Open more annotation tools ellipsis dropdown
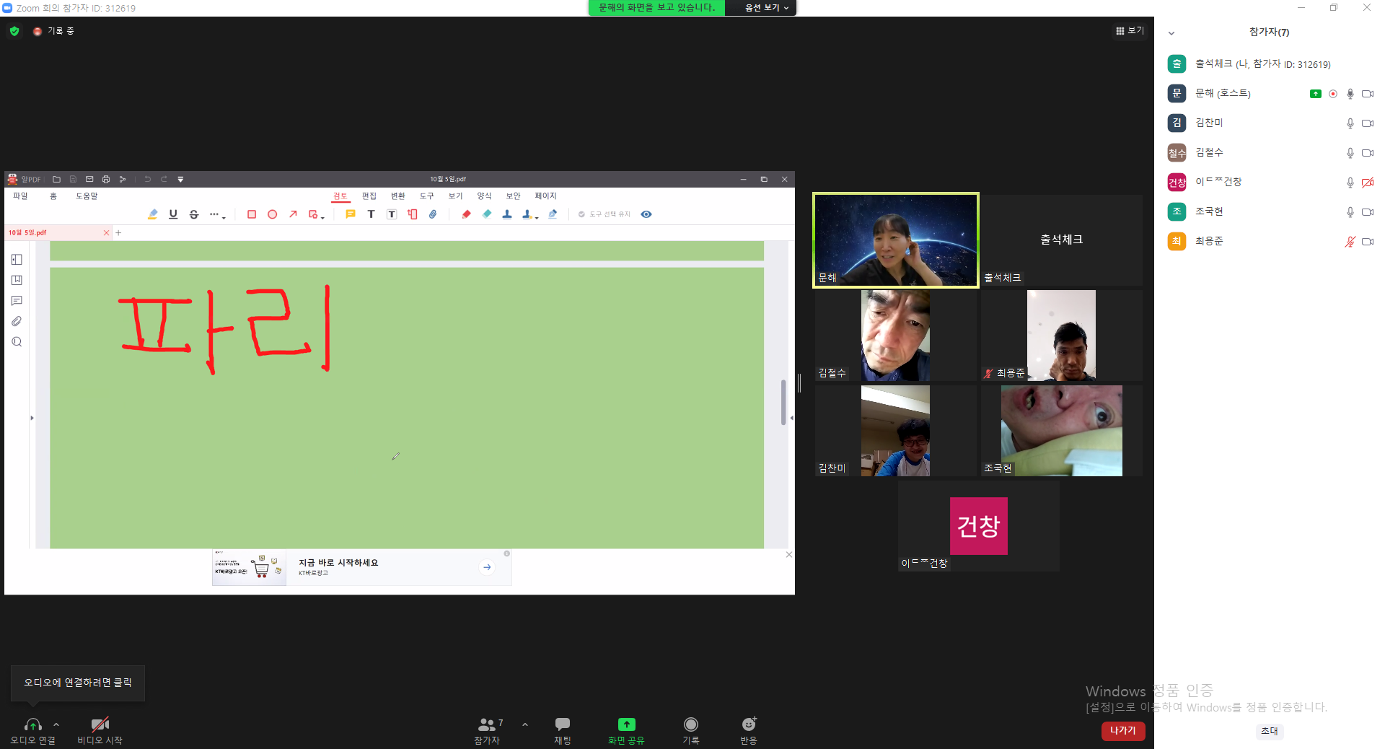Image resolution: width=1385 pixels, height=749 pixels. click(217, 214)
